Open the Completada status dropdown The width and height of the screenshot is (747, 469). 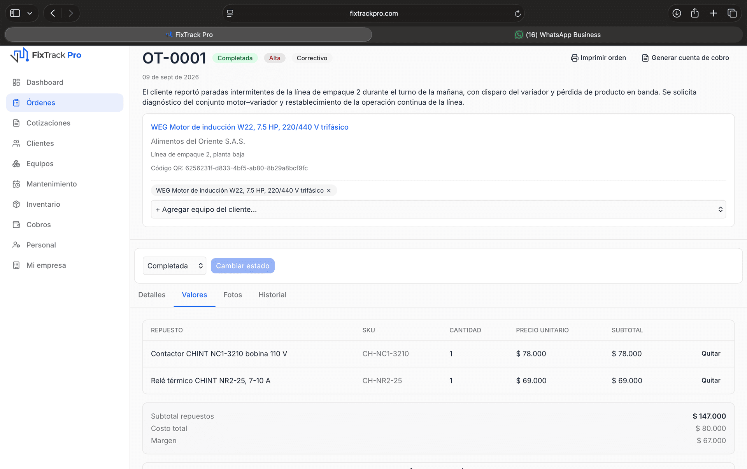(174, 266)
